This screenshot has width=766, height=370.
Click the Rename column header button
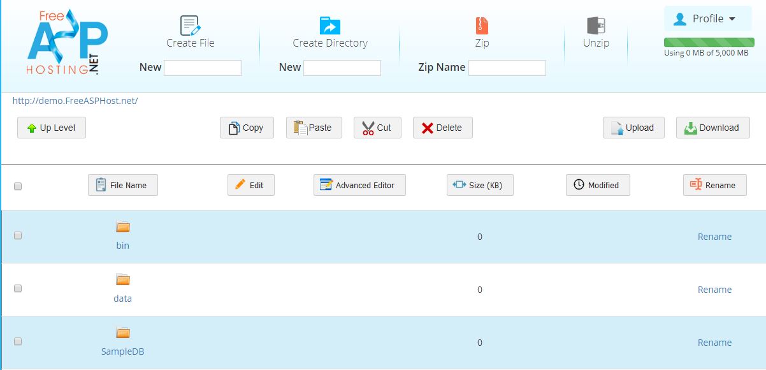[715, 185]
